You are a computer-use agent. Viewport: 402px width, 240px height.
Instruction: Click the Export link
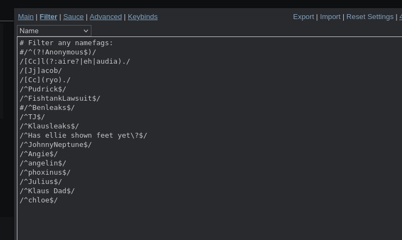[x=304, y=17]
